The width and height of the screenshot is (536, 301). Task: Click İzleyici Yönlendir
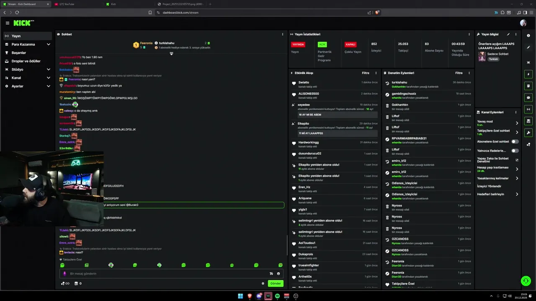(489, 186)
